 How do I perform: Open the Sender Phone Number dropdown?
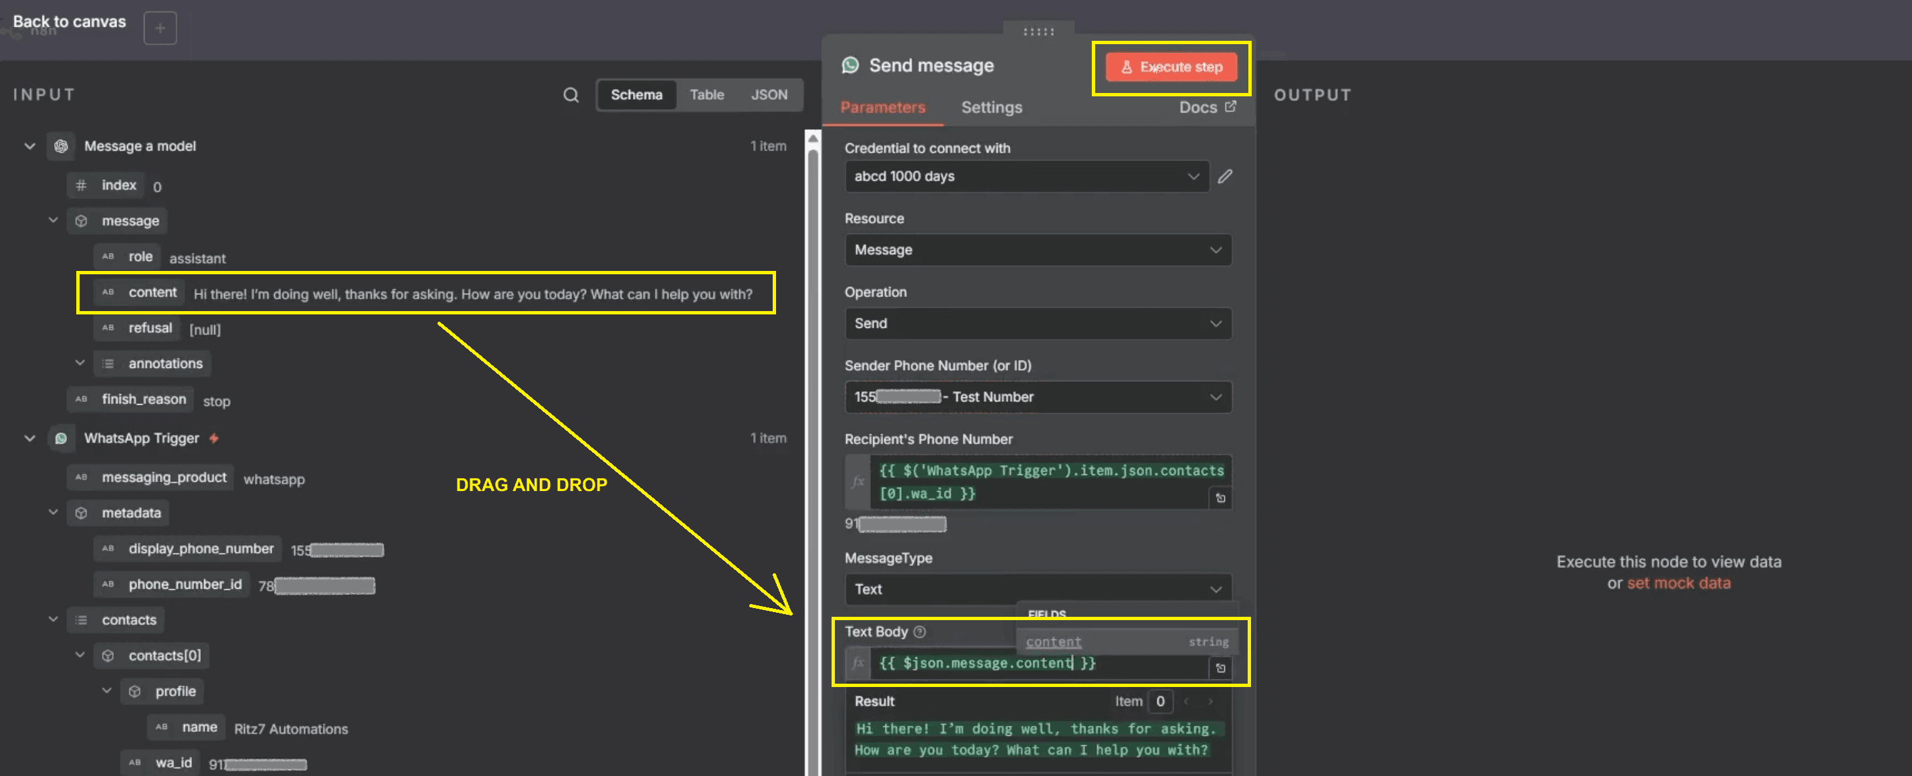point(1038,397)
